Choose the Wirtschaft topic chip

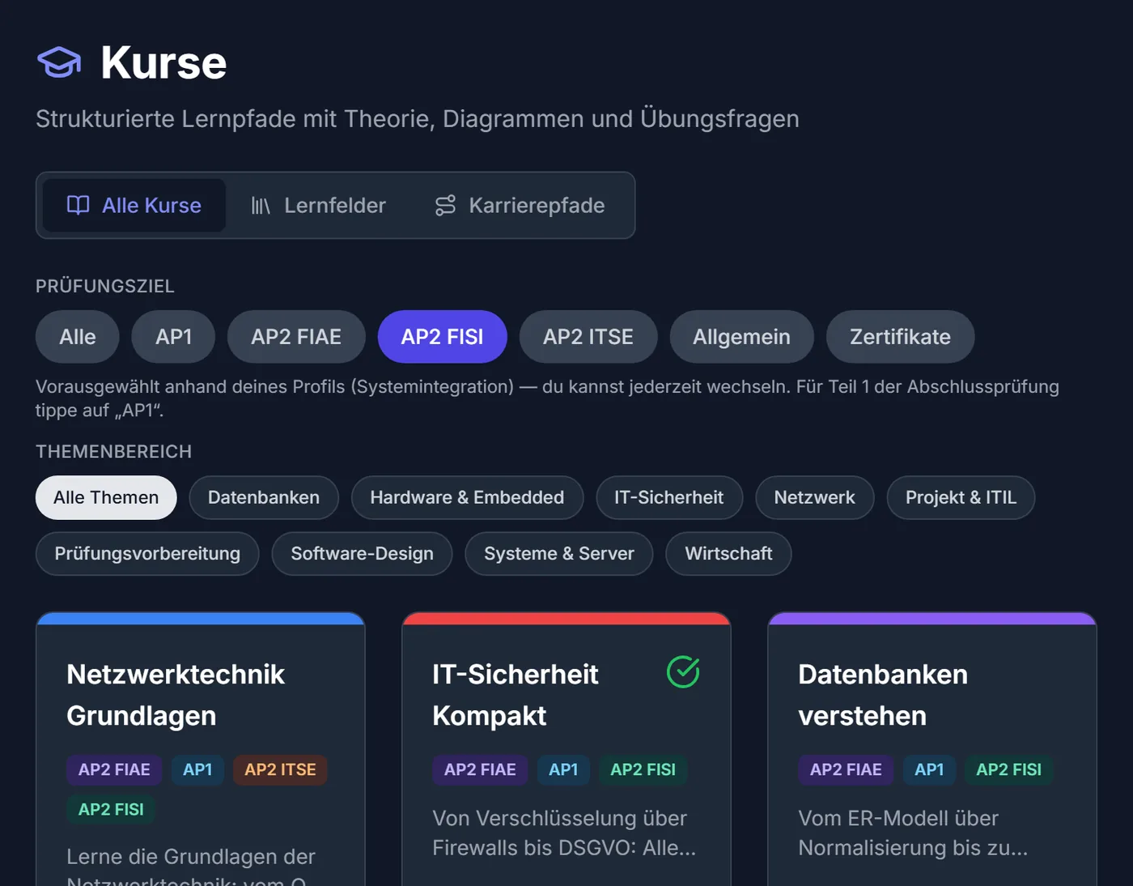click(729, 554)
